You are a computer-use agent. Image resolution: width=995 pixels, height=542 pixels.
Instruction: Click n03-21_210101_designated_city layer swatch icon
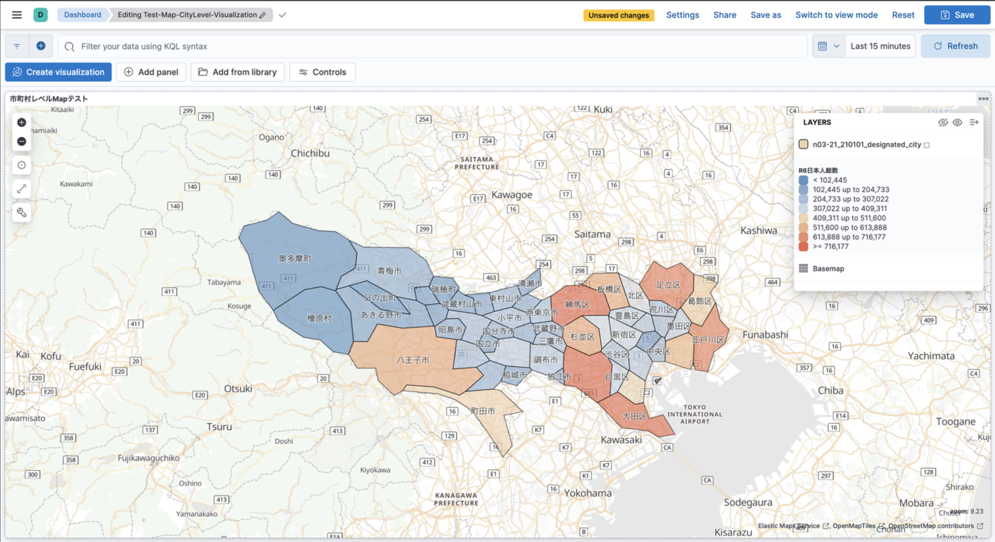[803, 144]
